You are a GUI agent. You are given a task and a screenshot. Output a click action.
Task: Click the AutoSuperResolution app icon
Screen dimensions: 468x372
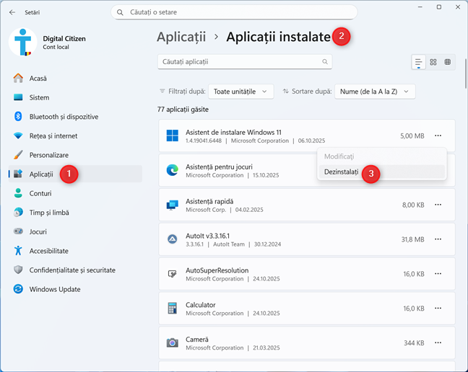(172, 274)
